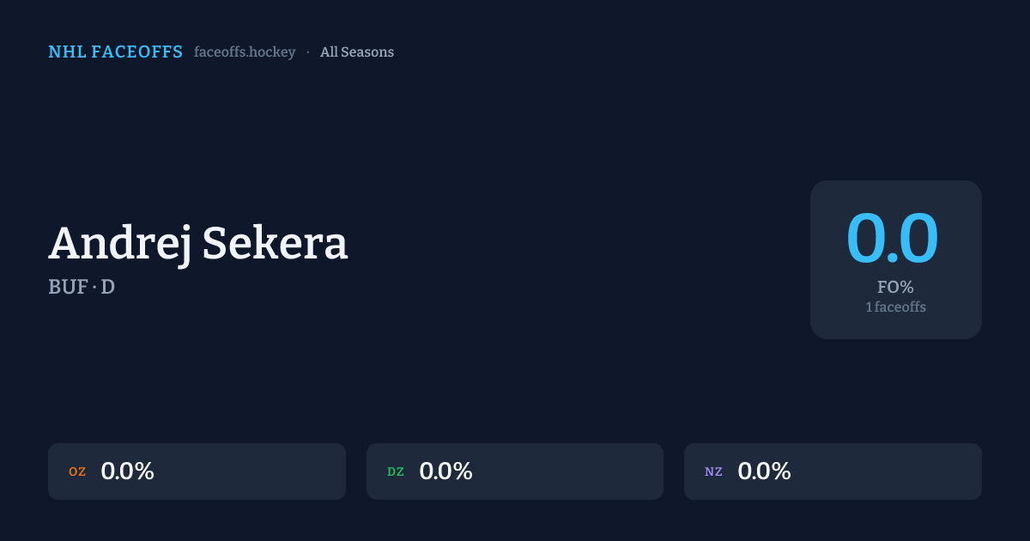
Task: Click the NZ 0.0% value
Action: click(x=764, y=471)
